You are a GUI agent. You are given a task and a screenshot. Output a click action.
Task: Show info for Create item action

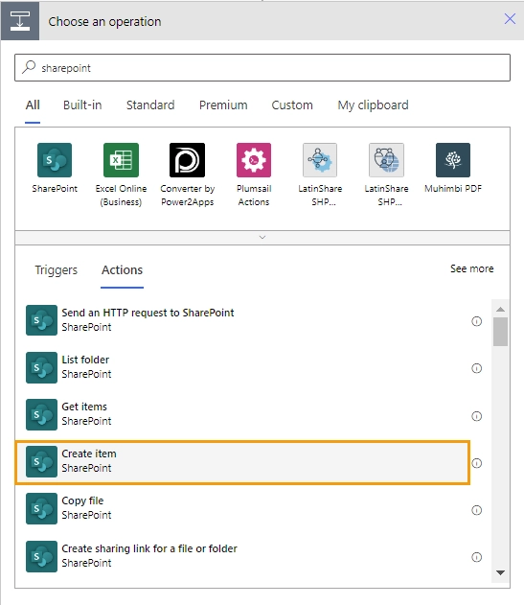tap(476, 463)
